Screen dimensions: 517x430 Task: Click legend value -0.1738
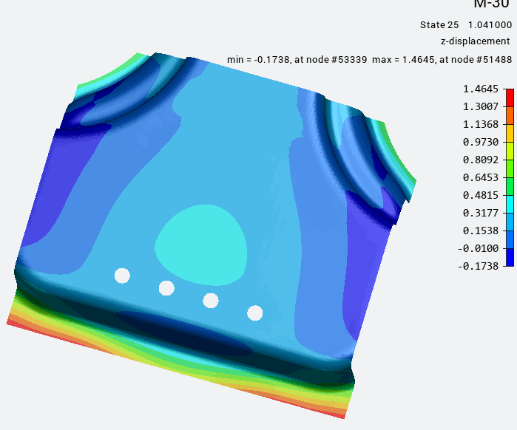click(x=478, y=266)
